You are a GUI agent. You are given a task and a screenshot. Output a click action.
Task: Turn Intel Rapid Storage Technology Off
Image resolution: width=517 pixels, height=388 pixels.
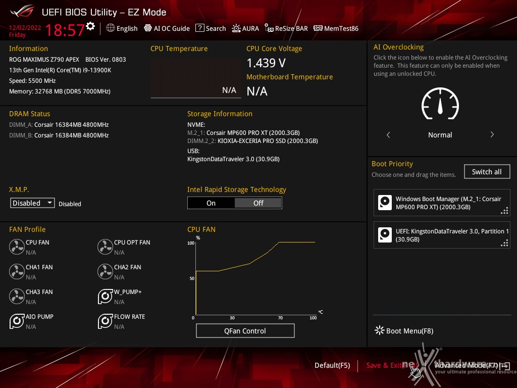click(258, 203)
